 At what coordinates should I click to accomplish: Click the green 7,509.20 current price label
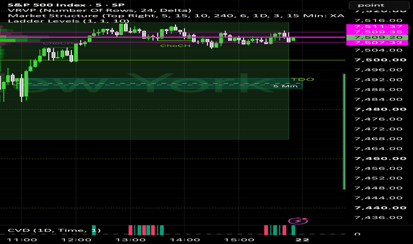(377, 37)
